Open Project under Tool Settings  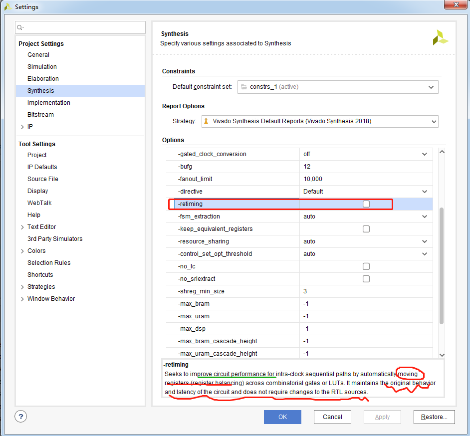click(37, 155)
